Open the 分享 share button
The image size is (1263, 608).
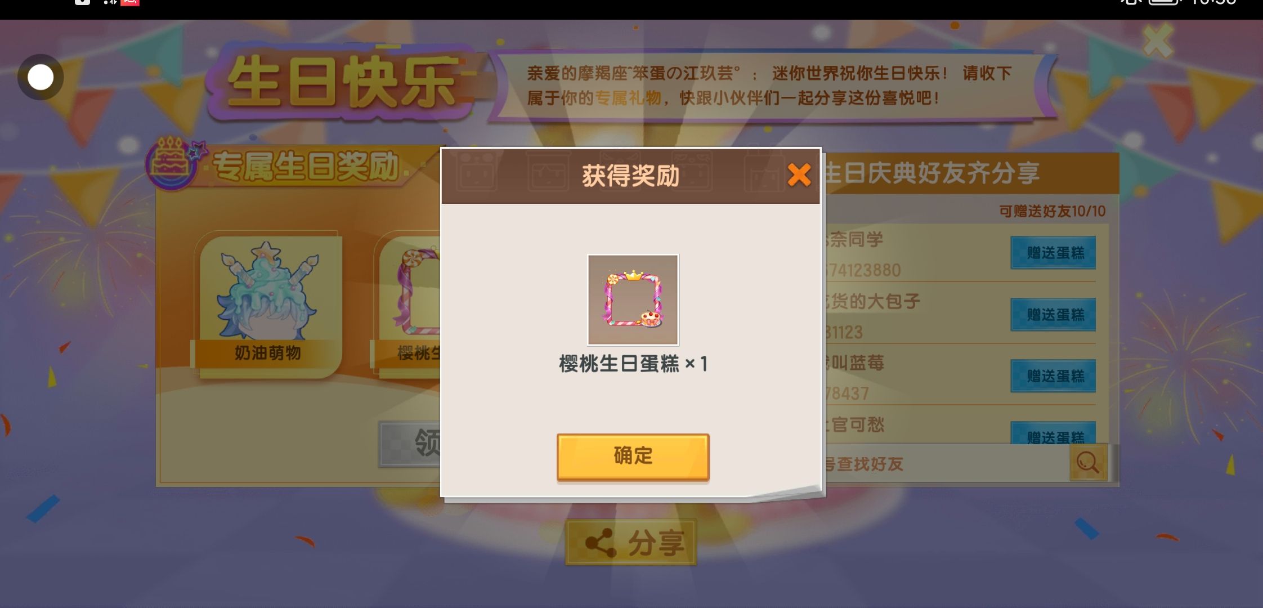631,543
